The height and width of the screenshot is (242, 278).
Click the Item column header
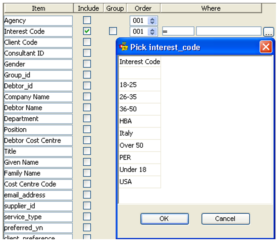coord(38,8)
